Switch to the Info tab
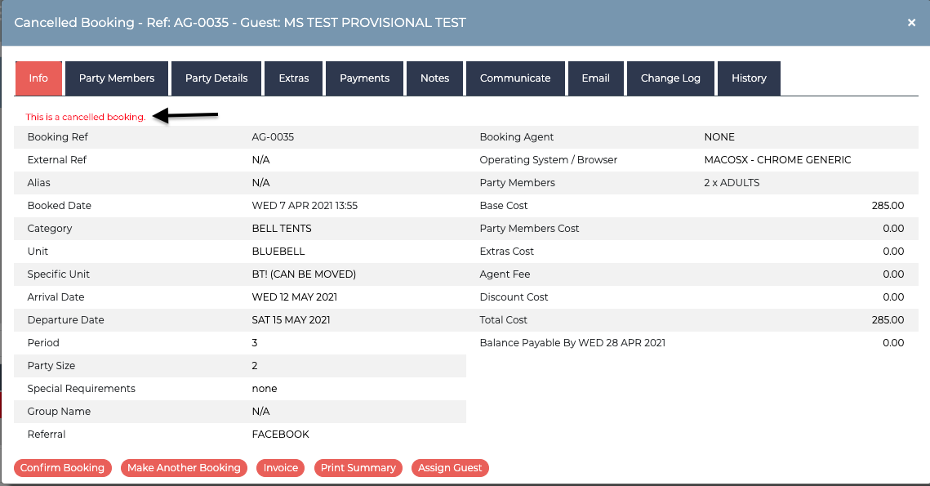 (38, 78)
